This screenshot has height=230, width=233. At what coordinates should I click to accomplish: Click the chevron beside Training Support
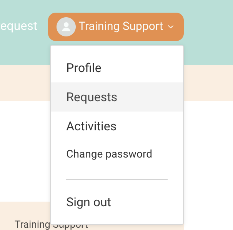pos(171,27)
